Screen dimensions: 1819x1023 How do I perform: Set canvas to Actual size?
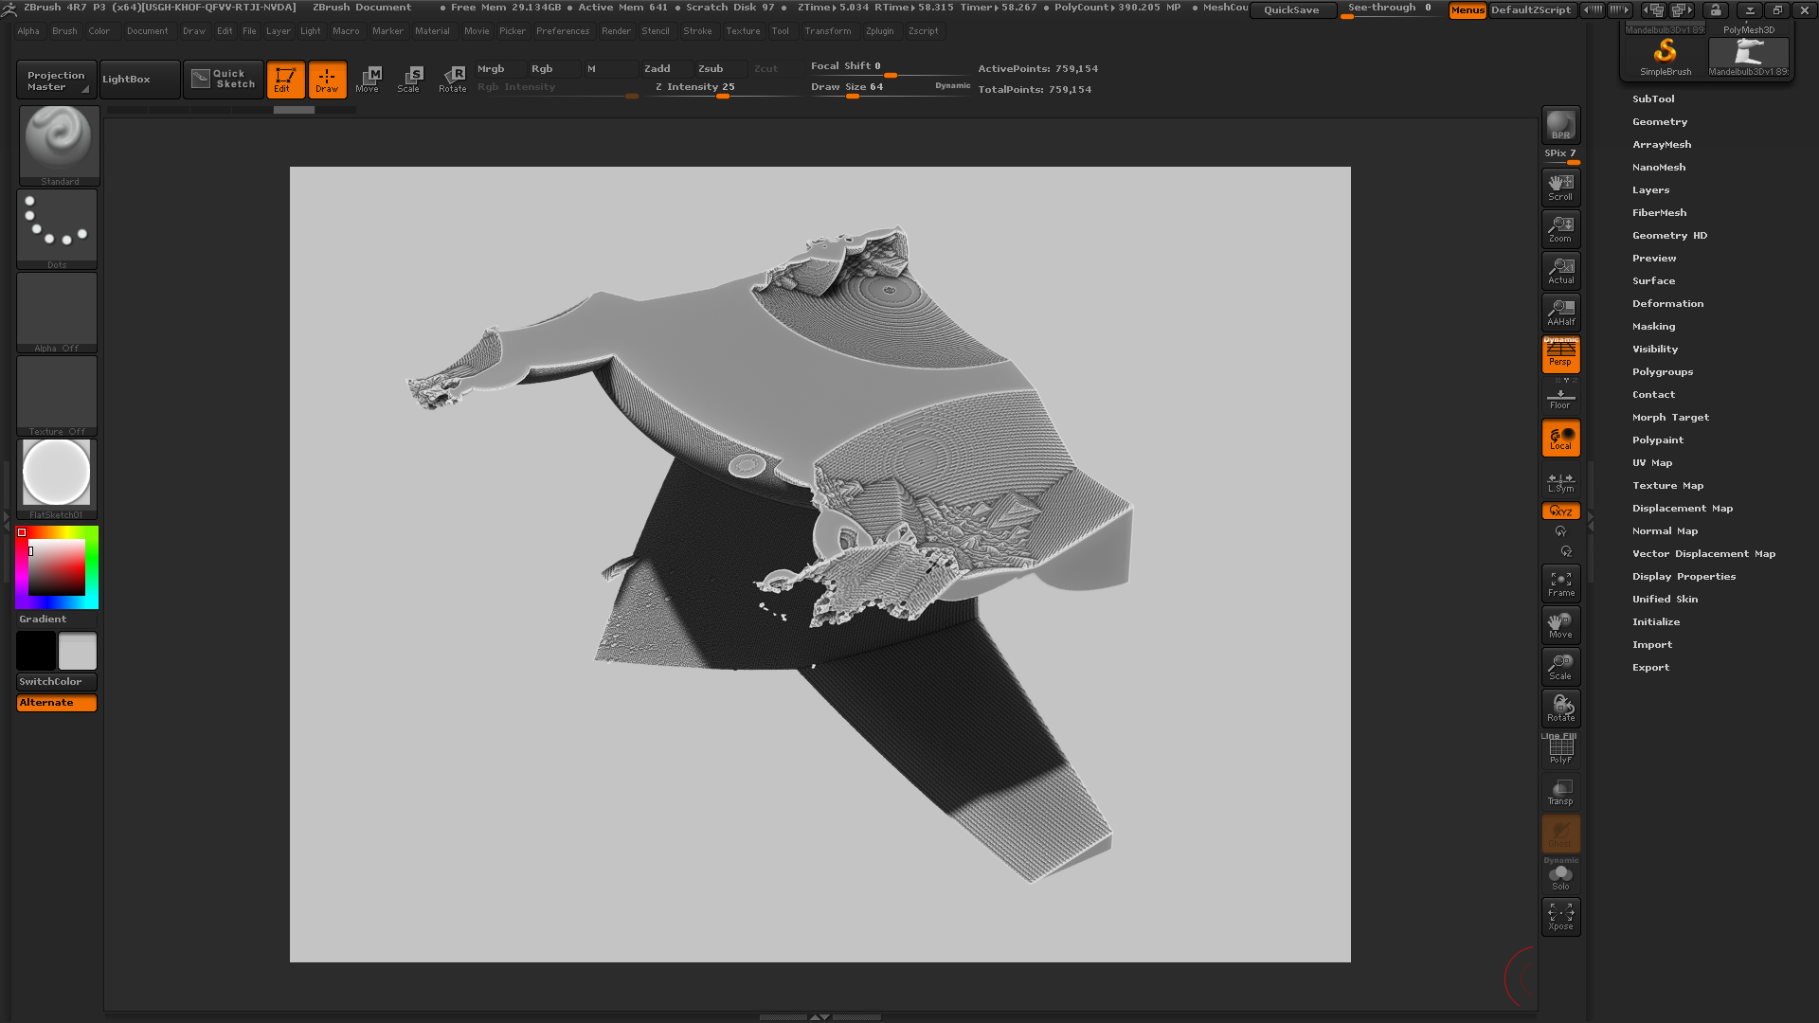coord(1560,270)
